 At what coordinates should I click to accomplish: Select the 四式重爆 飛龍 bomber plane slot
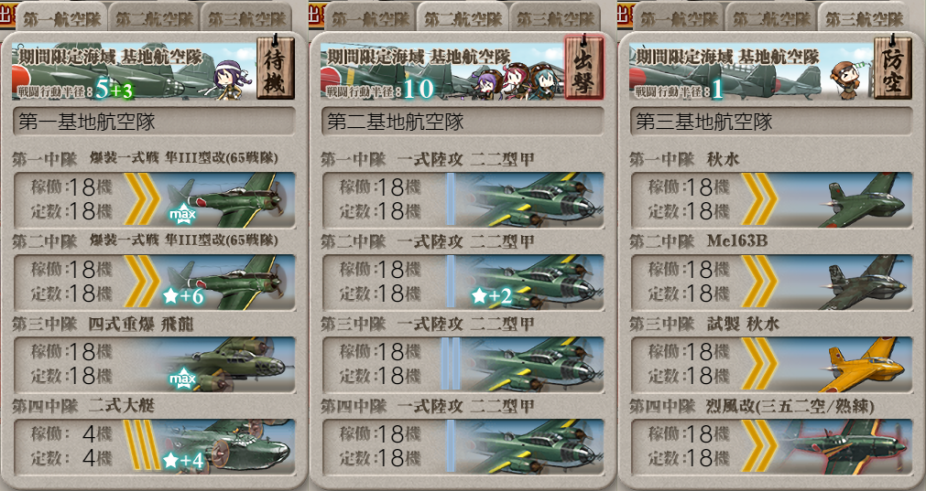[154, 364]
